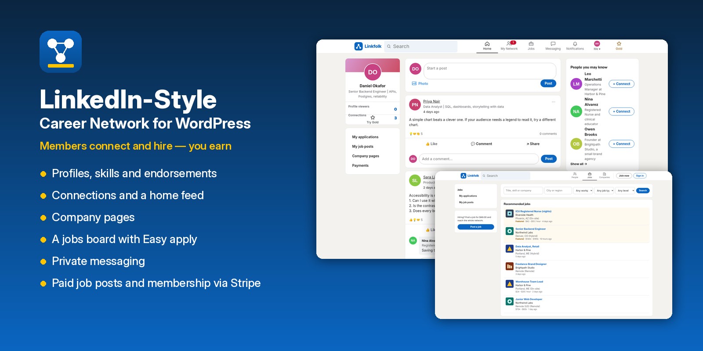
Task: Open the ICU Registered Nurse (nights) job
Action: [533, 211]
